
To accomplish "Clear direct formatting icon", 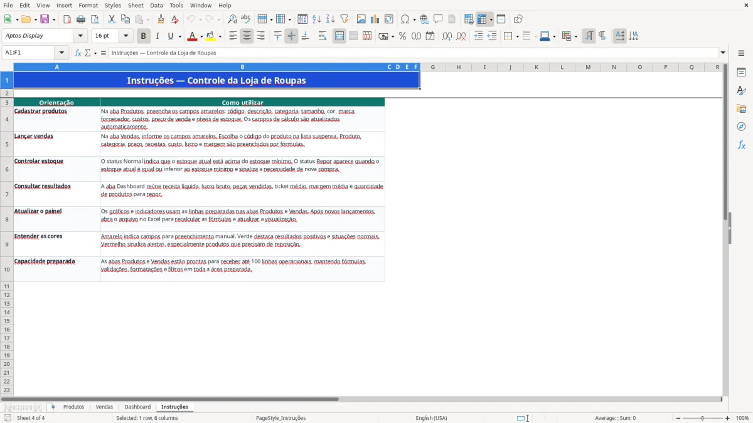I will coord(174,19).
